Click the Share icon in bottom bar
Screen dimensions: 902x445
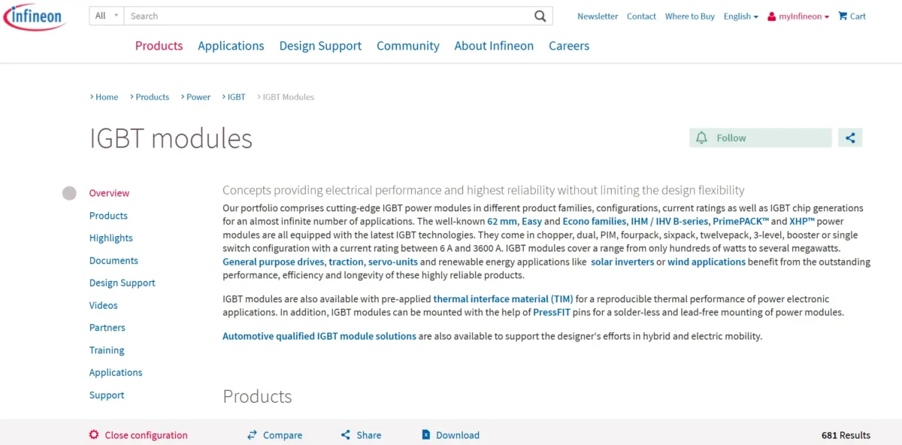(346, 435)
